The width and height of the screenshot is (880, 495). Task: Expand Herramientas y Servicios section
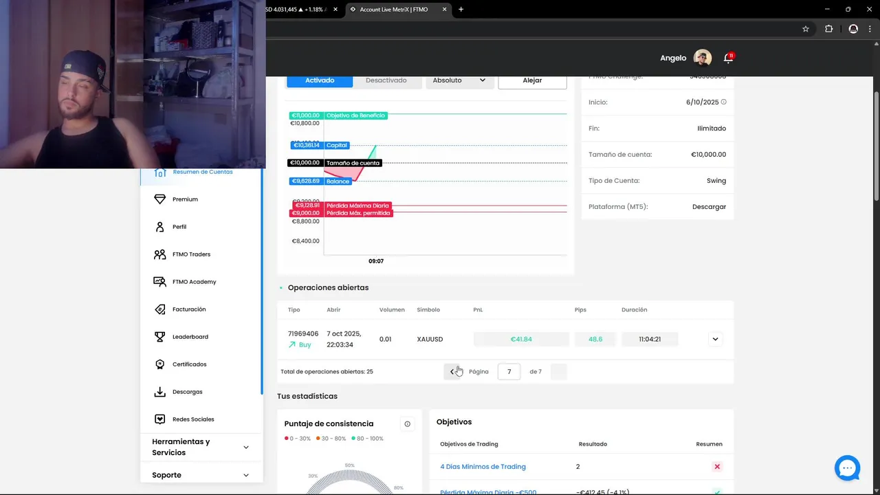(x=201, y=447)
